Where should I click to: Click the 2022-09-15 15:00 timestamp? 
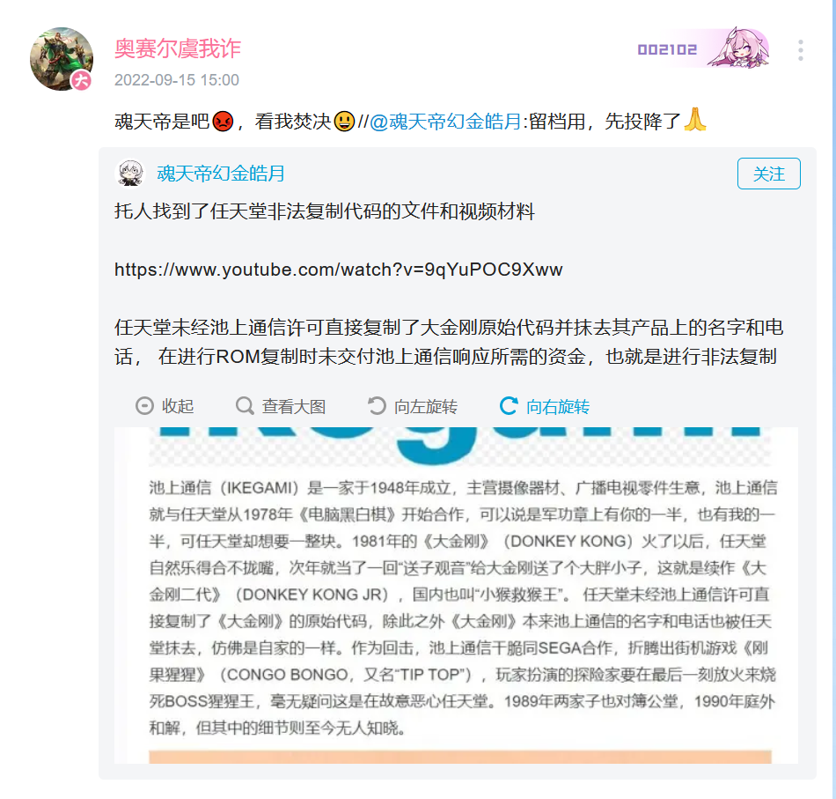(x=177, y=80)
